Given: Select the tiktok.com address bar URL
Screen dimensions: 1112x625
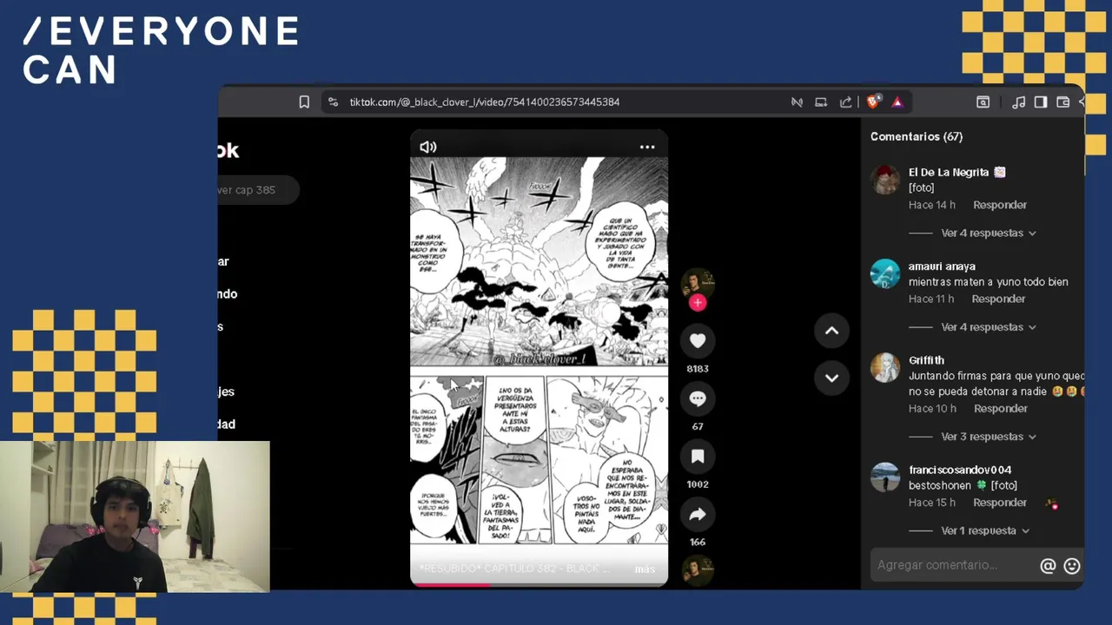Looking at the screenshot, I should click(x=484, y=102).
